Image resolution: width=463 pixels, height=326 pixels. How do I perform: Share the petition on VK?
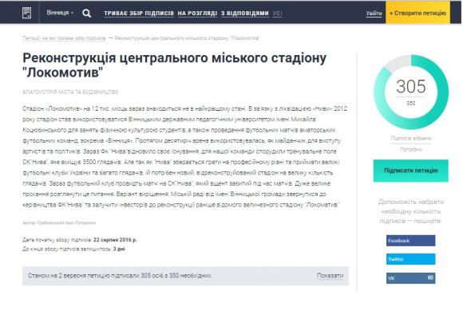(x=410, y=277)
